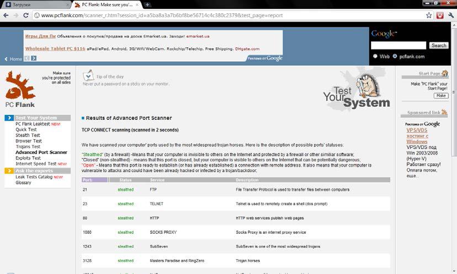457x274 pixels.
Task: Click inside the Google search field
Action: tap(398, 45)
